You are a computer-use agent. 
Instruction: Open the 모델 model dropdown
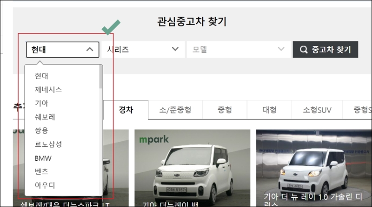pos(239,50)
